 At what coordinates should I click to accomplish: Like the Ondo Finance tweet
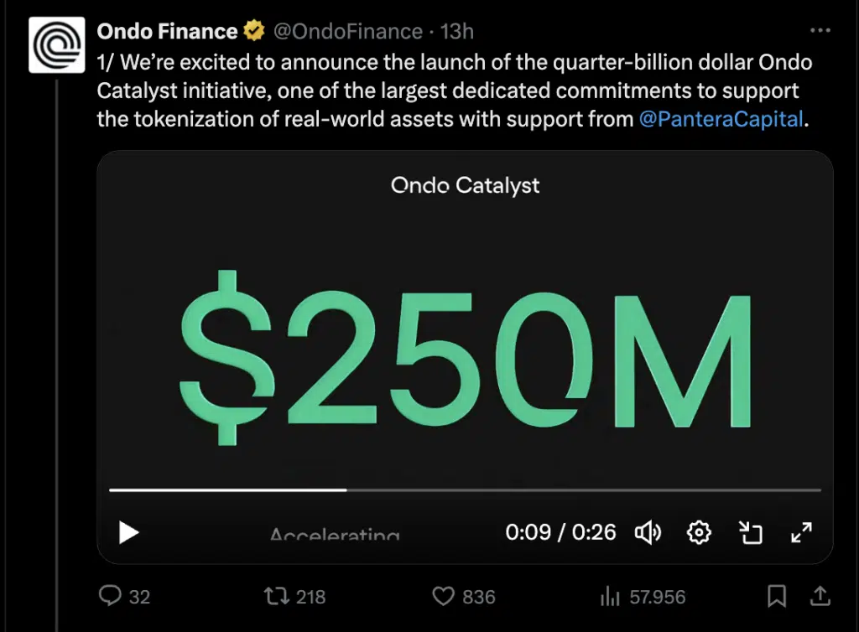443,596
